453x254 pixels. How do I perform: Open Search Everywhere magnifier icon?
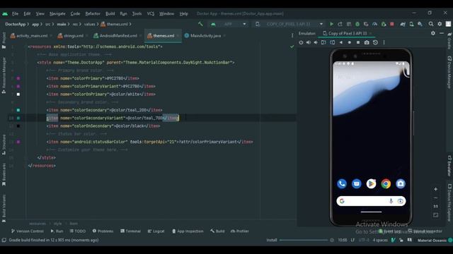click(431, 24)
